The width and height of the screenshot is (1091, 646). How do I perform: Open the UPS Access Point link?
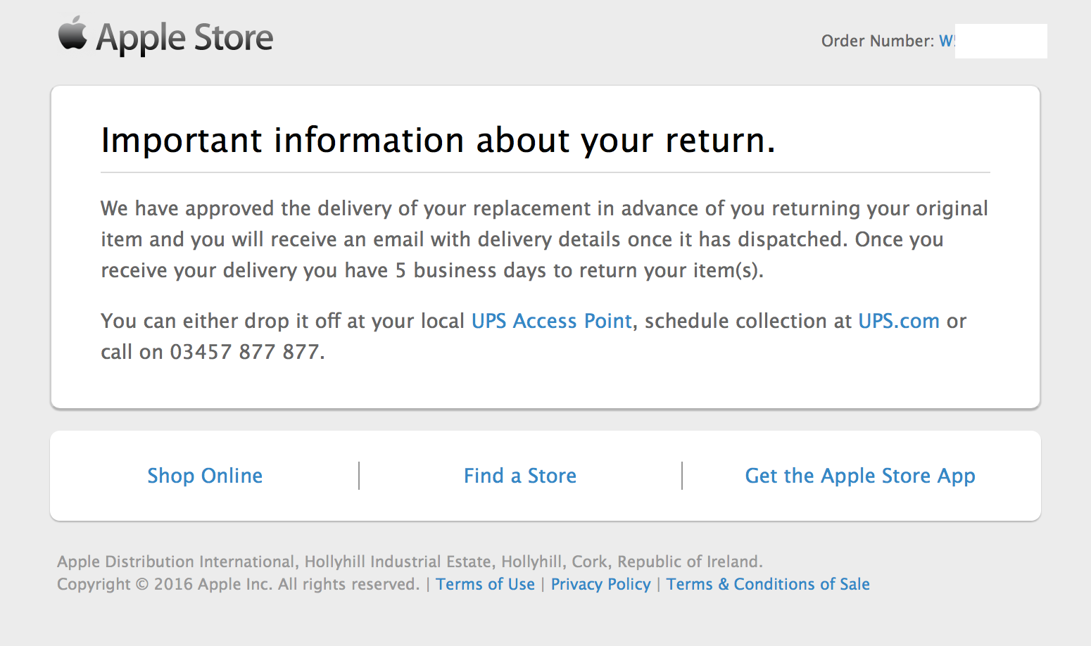tap(552, 321)
